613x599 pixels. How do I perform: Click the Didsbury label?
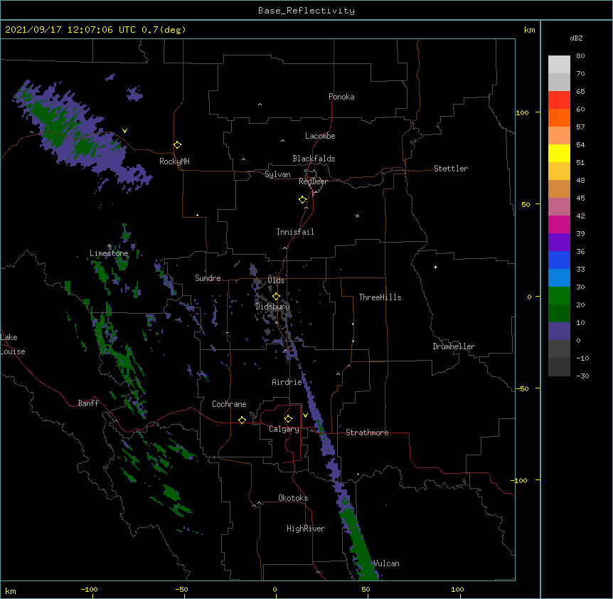coord(272,307)
